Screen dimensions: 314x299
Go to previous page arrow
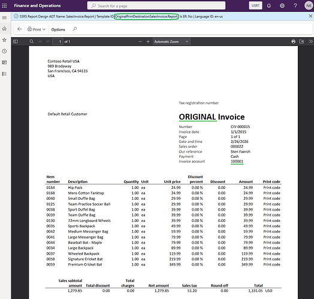[x=40, y=41]
